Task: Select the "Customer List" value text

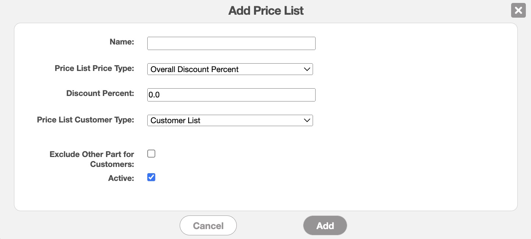Action: [175, 120]
